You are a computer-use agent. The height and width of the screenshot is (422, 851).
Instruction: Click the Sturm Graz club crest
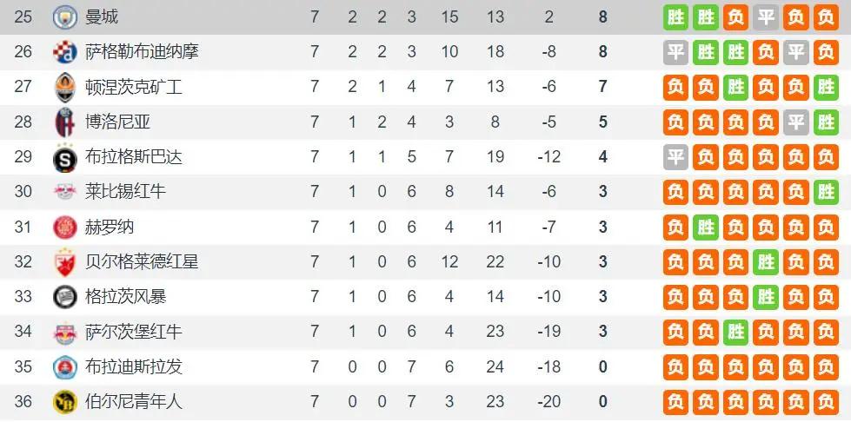[x=65, y=297]
